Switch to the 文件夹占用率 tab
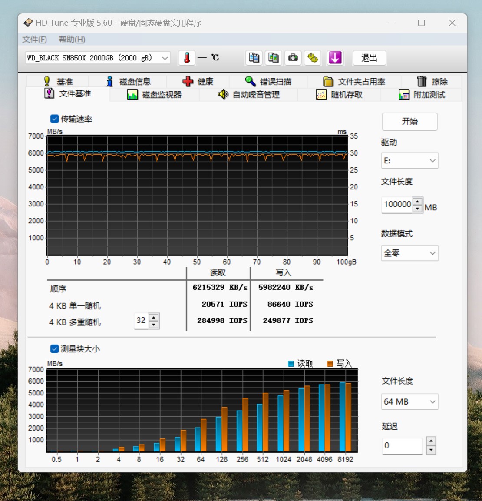482x501 pixels. [x=354, y=82]
